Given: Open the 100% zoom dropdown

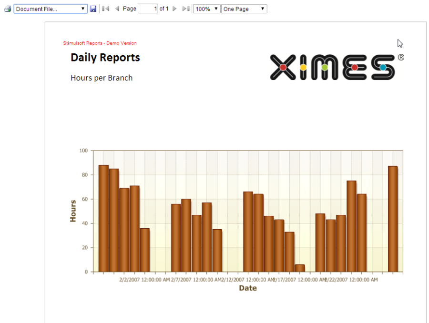Looking at the screenshot, I should tap(206, 9).
